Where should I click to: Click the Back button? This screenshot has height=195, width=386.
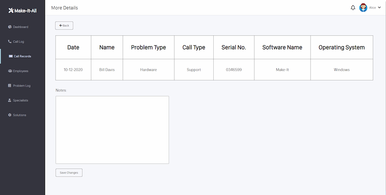pyautogui.click(x=64, y=25)
